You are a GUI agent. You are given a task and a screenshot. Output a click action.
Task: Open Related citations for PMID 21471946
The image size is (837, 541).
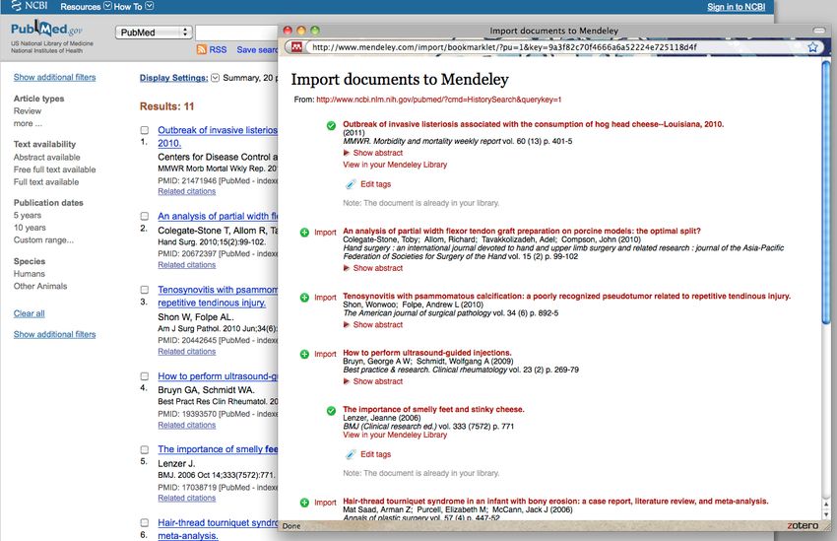pyautogui.click(x=187, y=191)
